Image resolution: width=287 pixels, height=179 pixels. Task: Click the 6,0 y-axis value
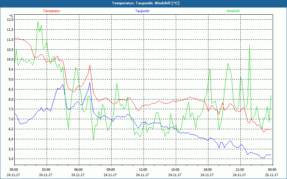click(x=11, y=139)
